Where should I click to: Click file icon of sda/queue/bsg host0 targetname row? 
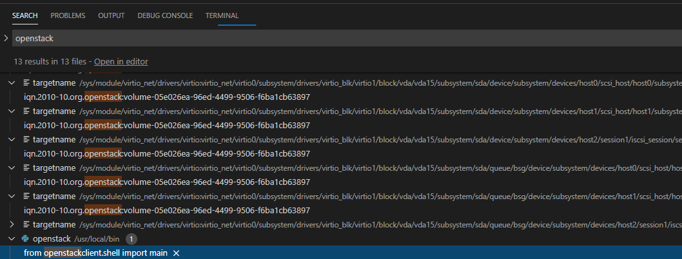coord(26,168)
